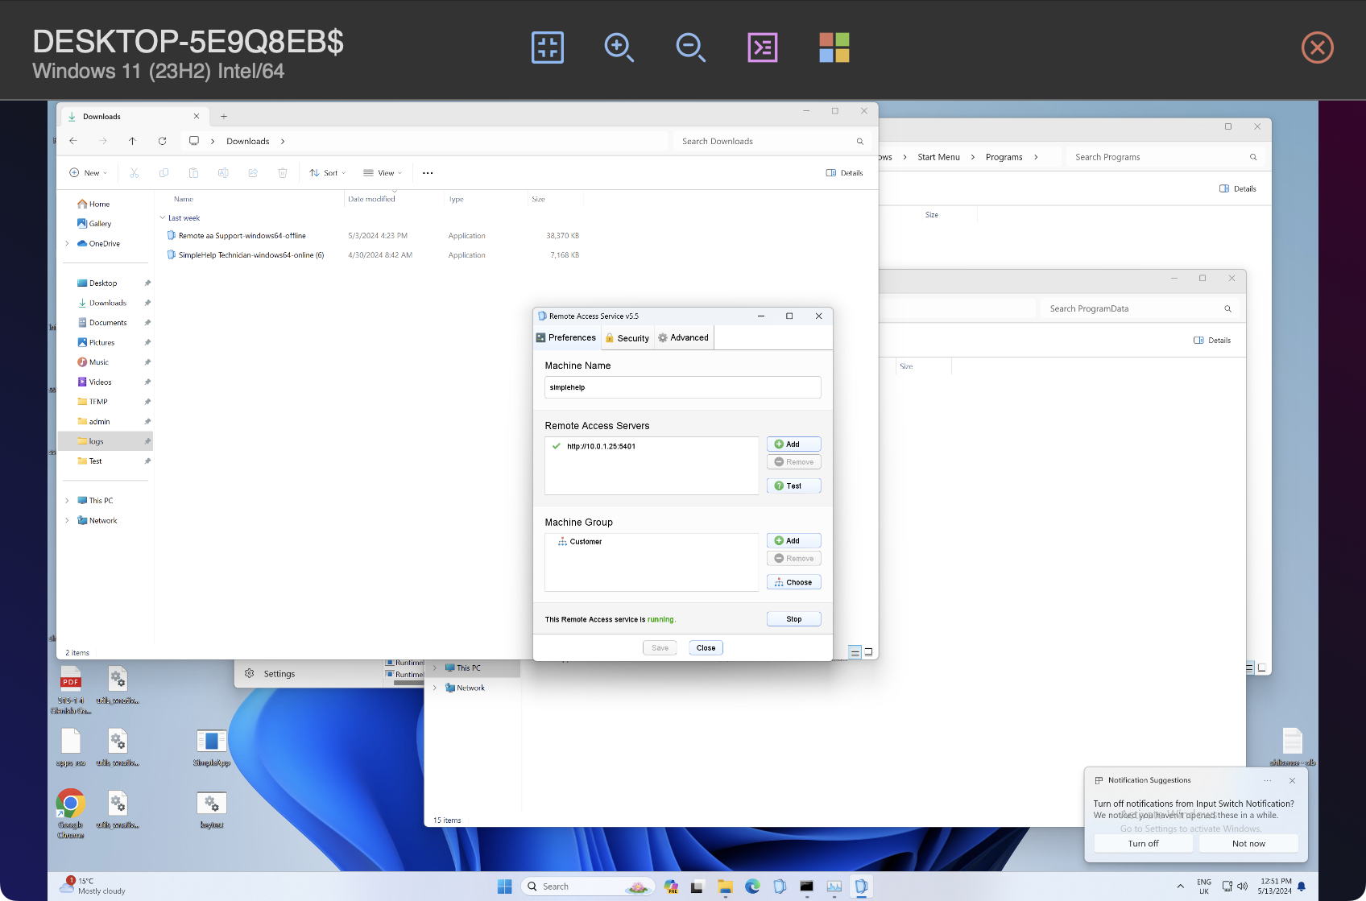This screenshot has width=1366, height=901.
Task: Expand Network in lower explorer window
Action: click(x=435, y=688)
